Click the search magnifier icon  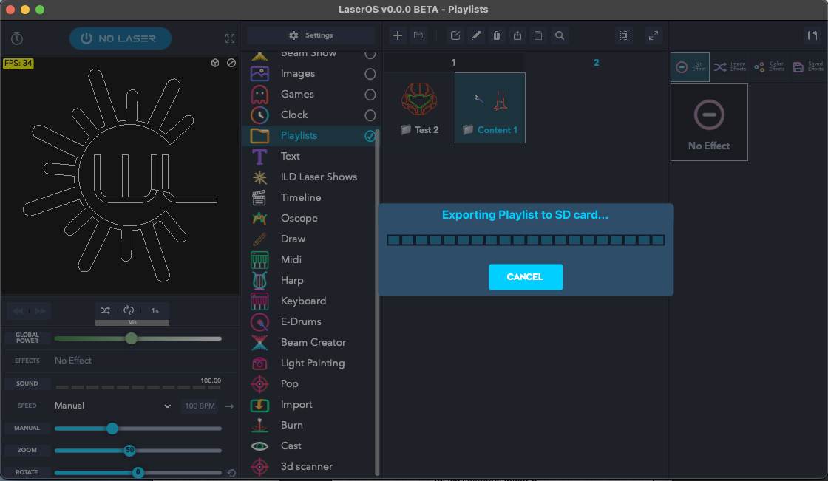coord(560,35)
